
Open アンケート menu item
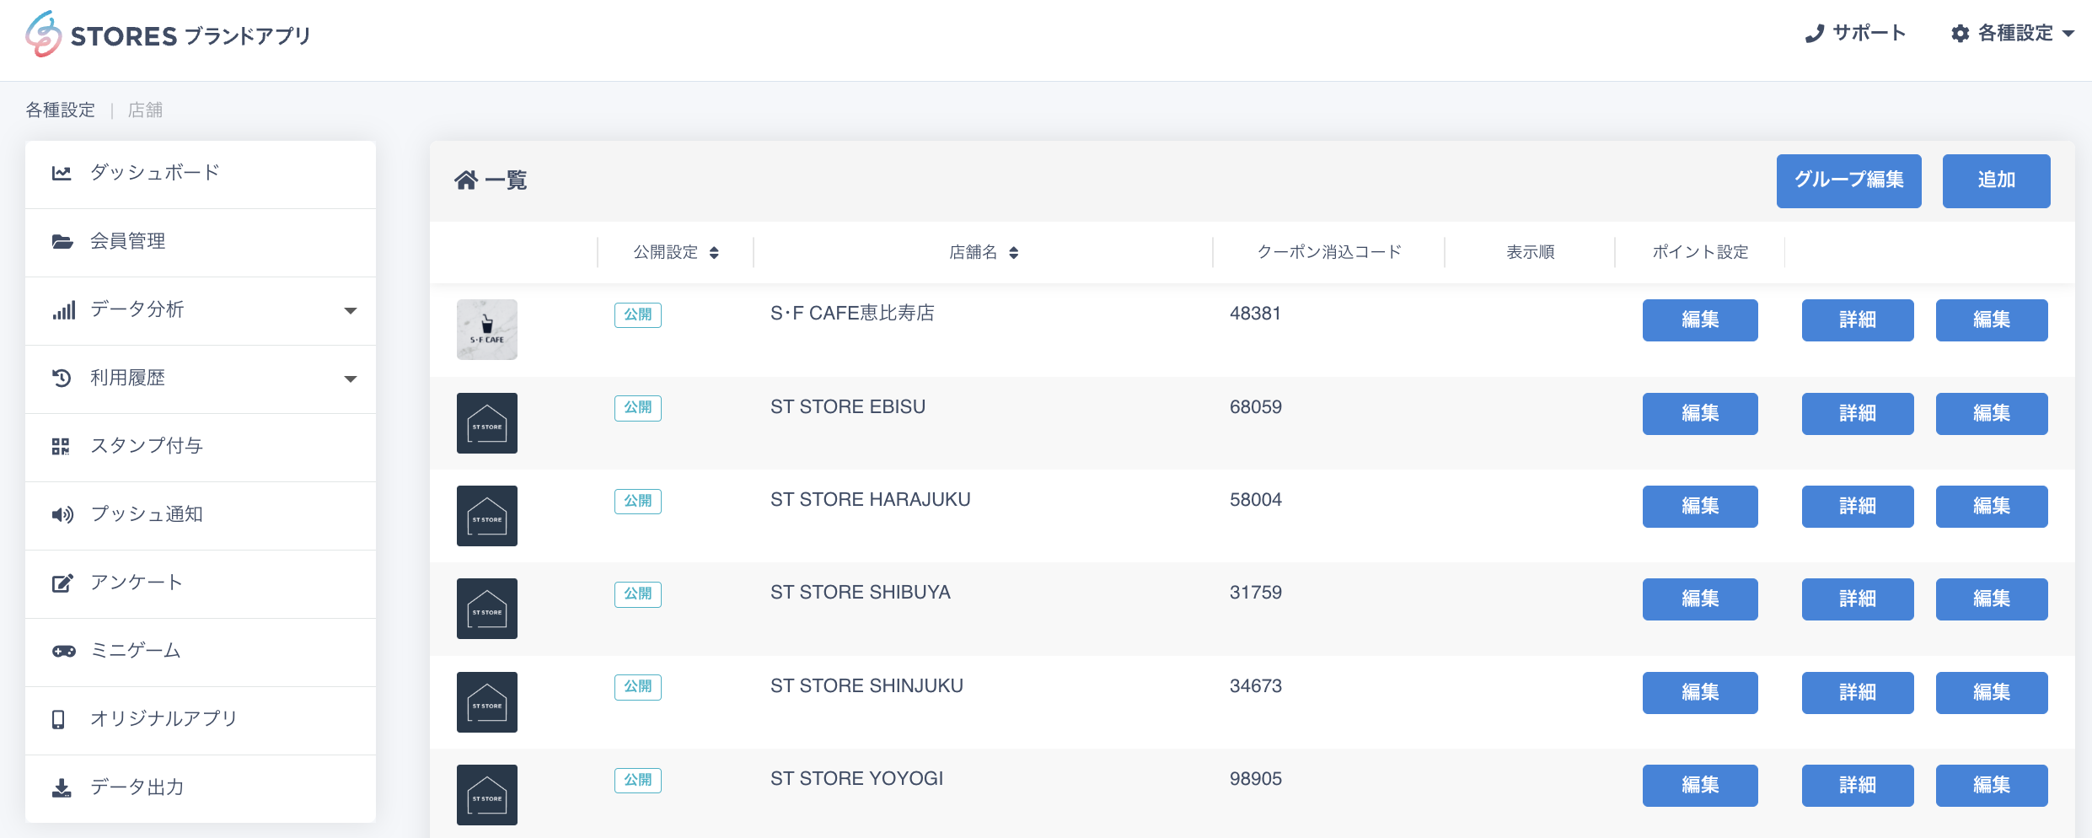pyautogui.click(x=201, y=583)
